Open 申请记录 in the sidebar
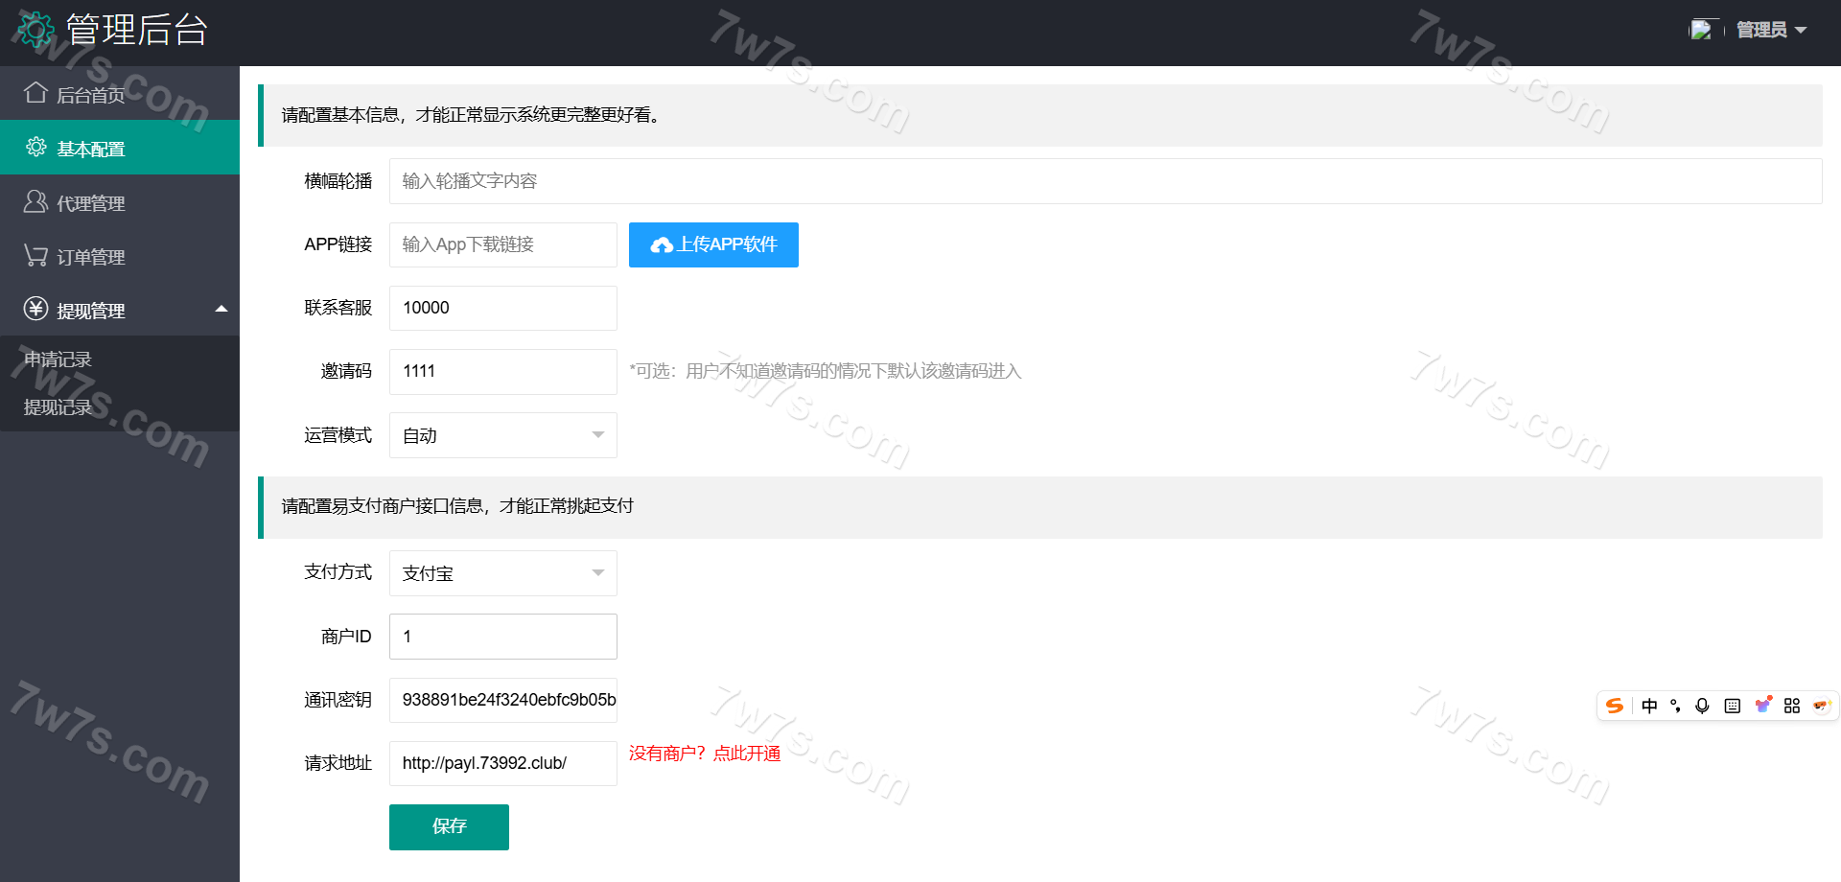The height and width of the screenshot is (882, 1841). coord(58,360)
